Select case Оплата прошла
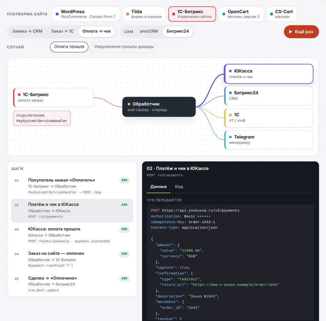The width and height of the screenshot is (326, 321). [69, 47]
